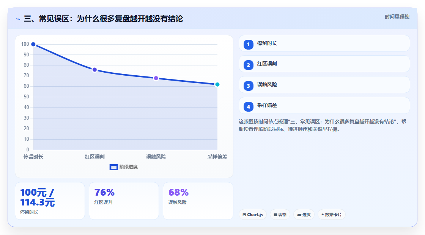
Task: Click the lightning icon beside the section title
Action: tap(18, 19)
